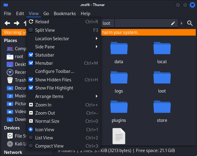The height and width of the screenshot is (156, 197).
Task: Click the Network sidebar heading
Action: tap(13, 152)
